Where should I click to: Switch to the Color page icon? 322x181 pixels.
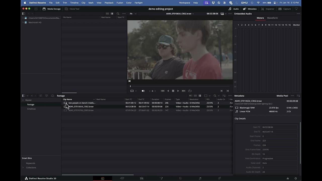coord(180,178)
